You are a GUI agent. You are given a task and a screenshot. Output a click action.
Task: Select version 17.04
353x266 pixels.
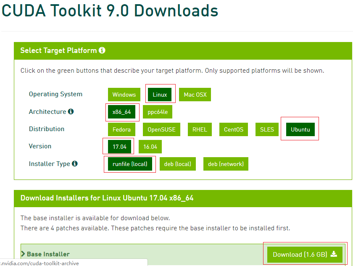(119, 147)
